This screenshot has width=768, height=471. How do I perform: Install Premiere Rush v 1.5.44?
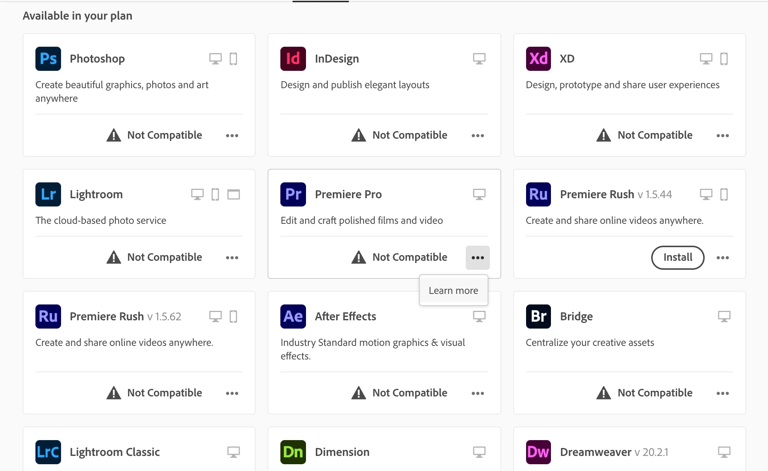pyautogui.click(x=678, y=257)
